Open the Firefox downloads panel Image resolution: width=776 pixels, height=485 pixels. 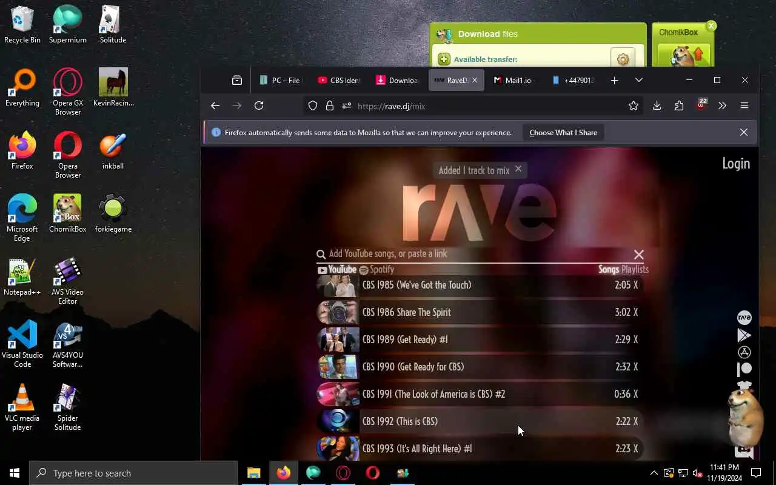[x=657, y=105]
